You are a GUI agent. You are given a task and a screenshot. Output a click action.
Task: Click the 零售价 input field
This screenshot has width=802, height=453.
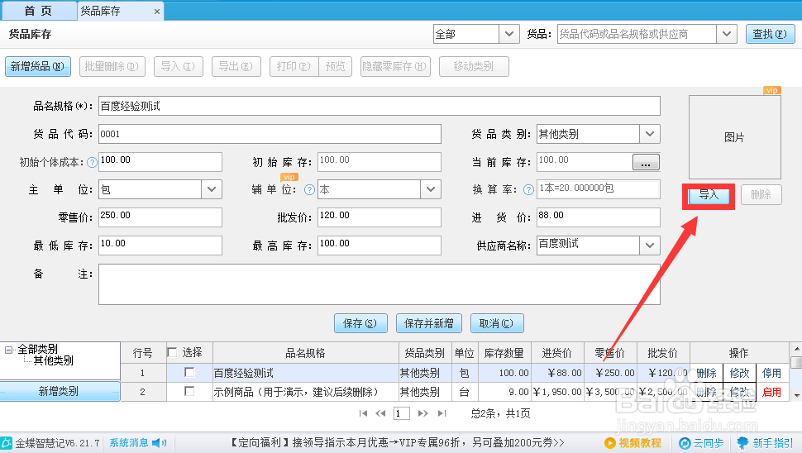(160, 217)
